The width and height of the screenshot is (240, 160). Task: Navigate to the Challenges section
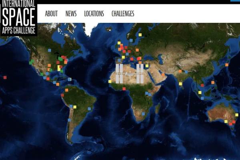tap(123, 14)
